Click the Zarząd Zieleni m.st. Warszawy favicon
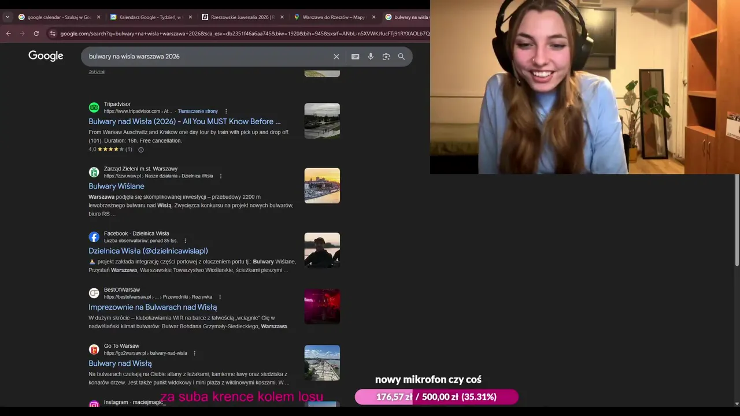Screen dimensions: 740x416 (x=94, y=172)
